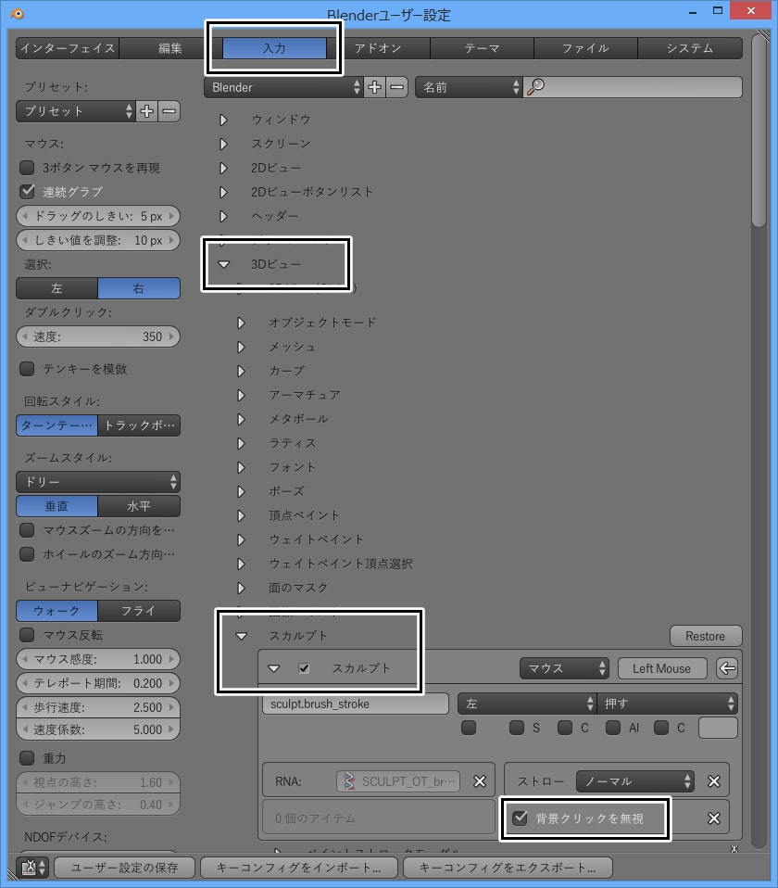Click the back arrow icon beside Left Mouse
Screen dimensions: 778x888
[x=727, y=668]
